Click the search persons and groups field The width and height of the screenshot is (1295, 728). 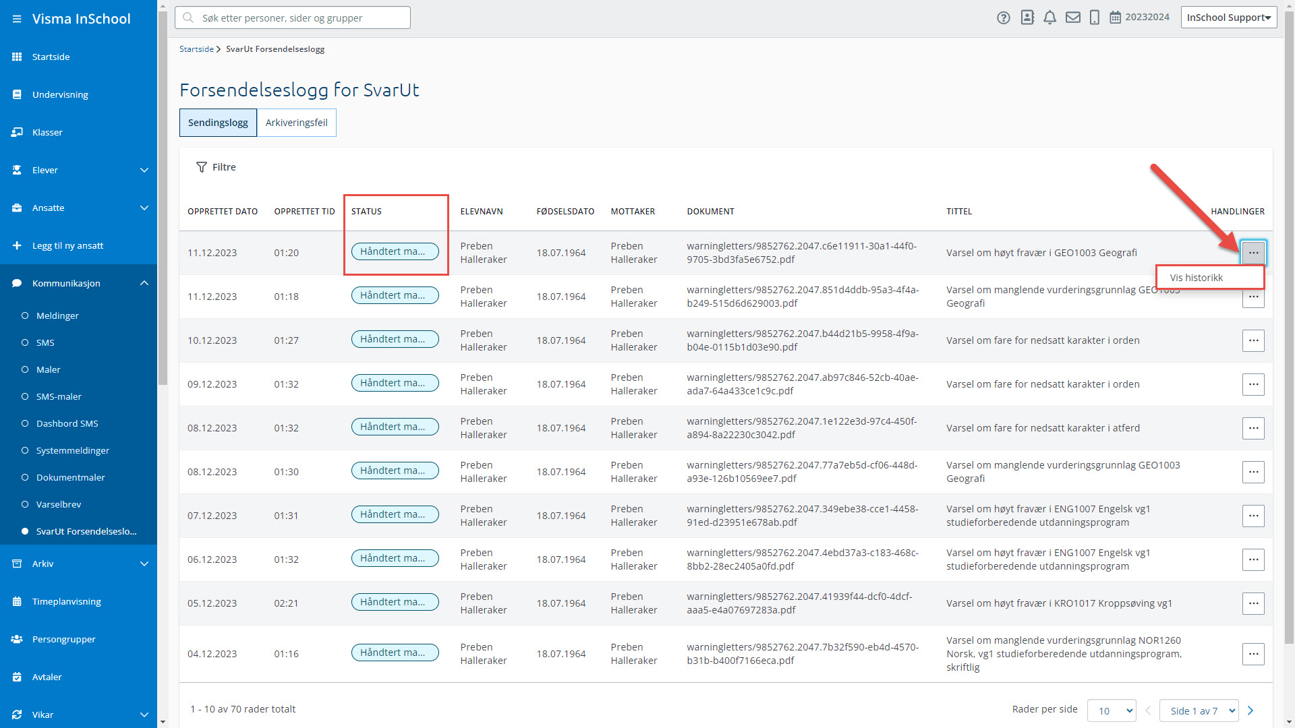click(292, 18)
